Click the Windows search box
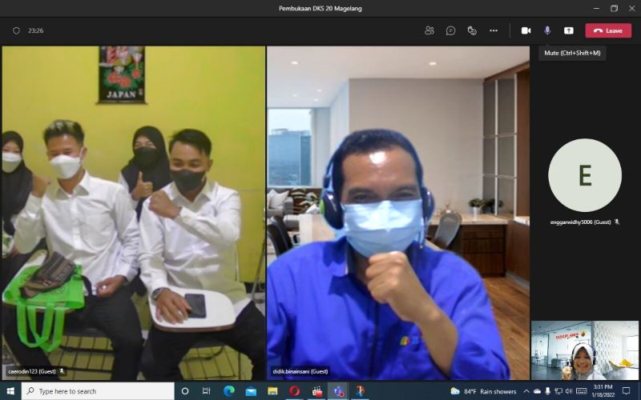Viewport: 641px width, 400px height. coord(96,391)
